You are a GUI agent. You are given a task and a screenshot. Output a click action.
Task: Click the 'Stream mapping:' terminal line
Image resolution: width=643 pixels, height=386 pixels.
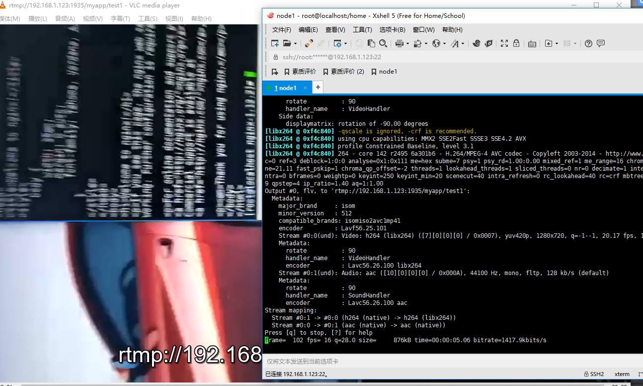point(291,310)
